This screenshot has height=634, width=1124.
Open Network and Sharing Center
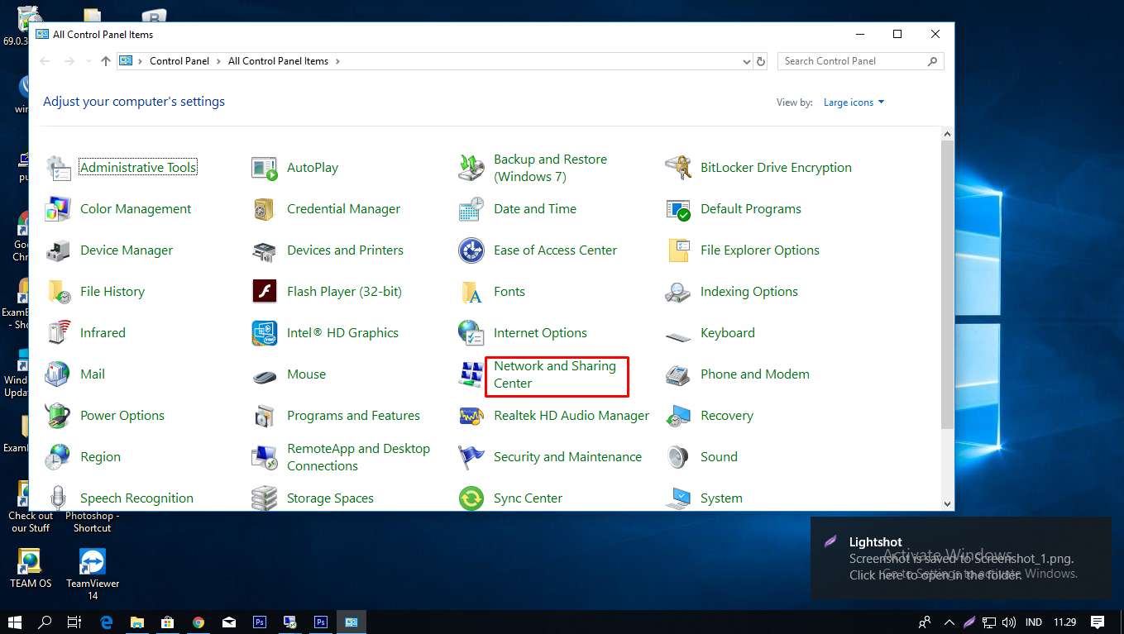point(555,374)
